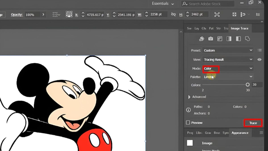268x151 pixels.
Task: Switch to the Lay (Layers) tab
Action: [197, 29]
